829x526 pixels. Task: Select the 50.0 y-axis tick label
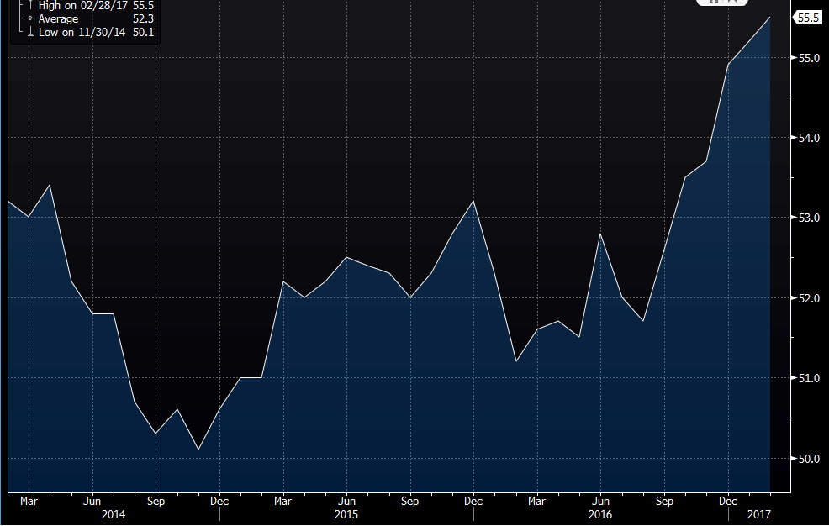click(x=809, y=459)
